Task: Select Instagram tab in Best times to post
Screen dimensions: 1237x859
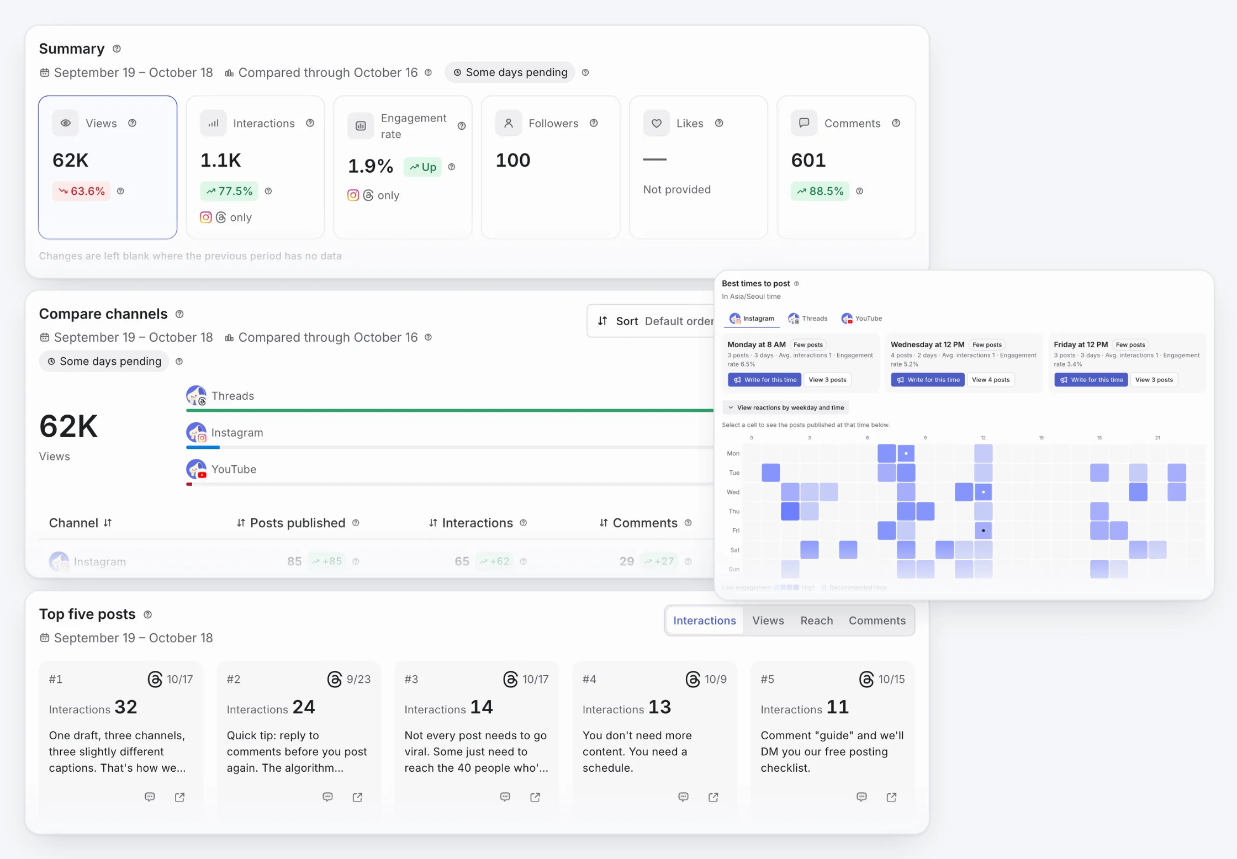Action: [752, 319]
